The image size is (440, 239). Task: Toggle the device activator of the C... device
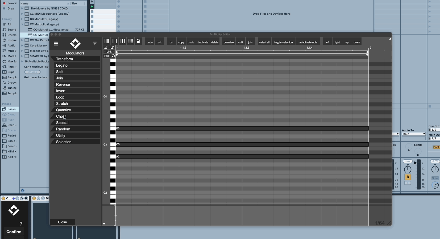coord(3,198)
